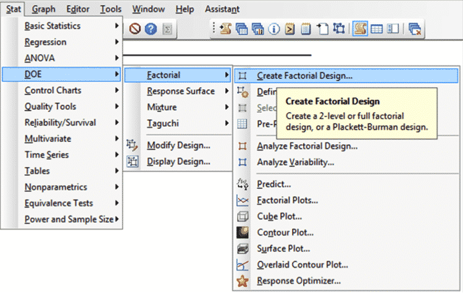The image size is (463, 293).
Task: Click the Overlaid Contour Plot icon
Action: tap(243, 265)
